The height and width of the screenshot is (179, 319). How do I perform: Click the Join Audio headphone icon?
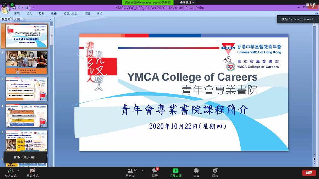tap(10, 171)
